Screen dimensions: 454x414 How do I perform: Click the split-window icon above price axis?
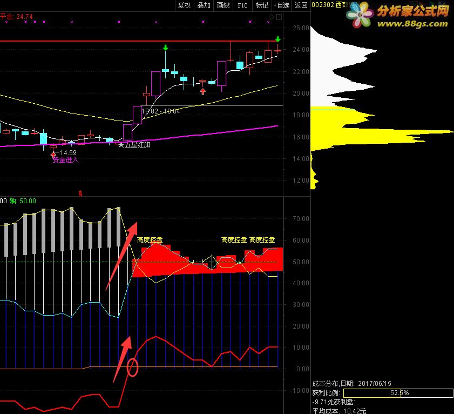[x=279, y=17]
